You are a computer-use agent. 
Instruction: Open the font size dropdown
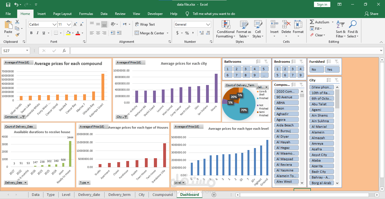pyautogui.click(x=69, y=24)
